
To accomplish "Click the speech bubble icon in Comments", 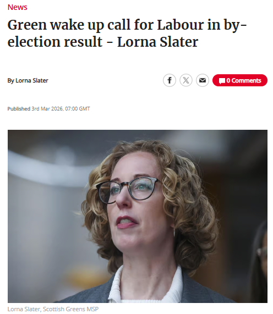I will [222, 81].
